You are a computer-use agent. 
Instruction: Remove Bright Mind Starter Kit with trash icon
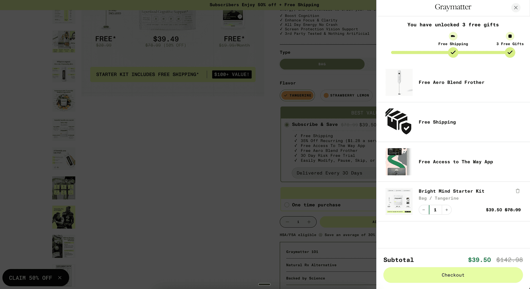pyautogui.click(x=518, y=191)
